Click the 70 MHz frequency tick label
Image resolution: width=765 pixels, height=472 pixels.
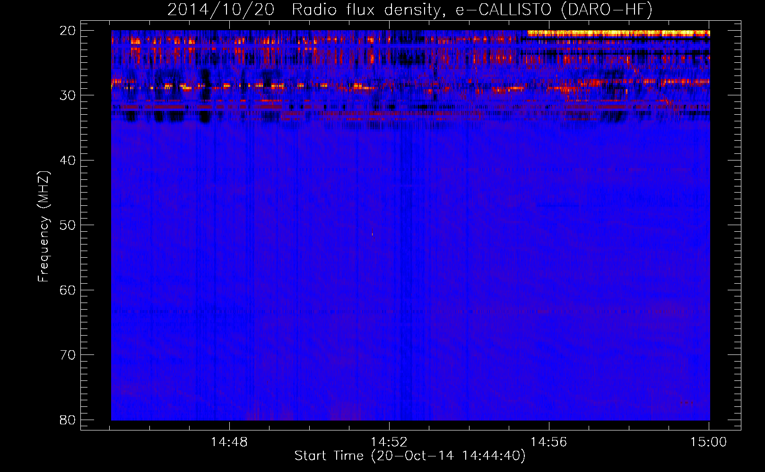68,355
